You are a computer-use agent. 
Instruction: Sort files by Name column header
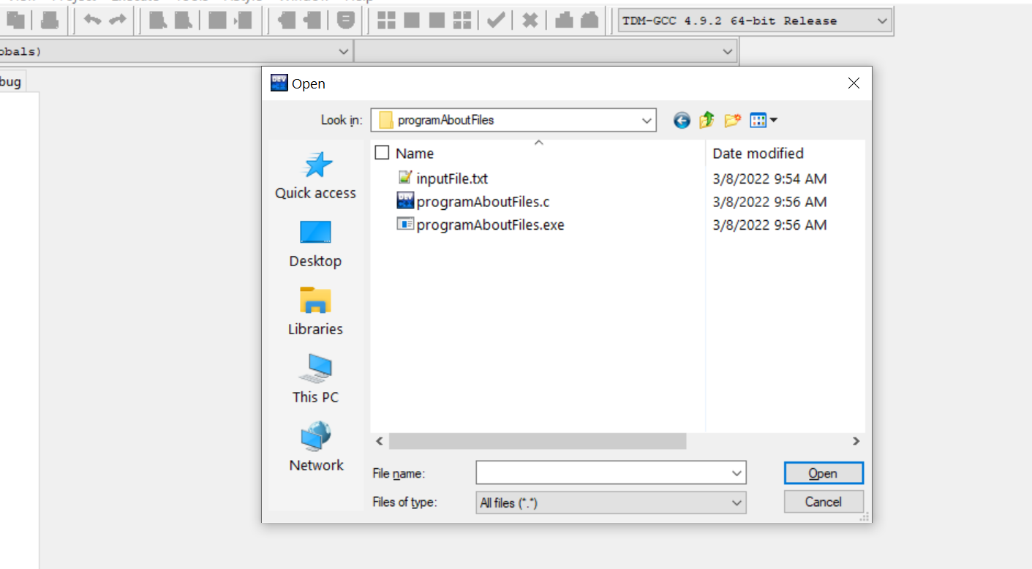point(415,154)
